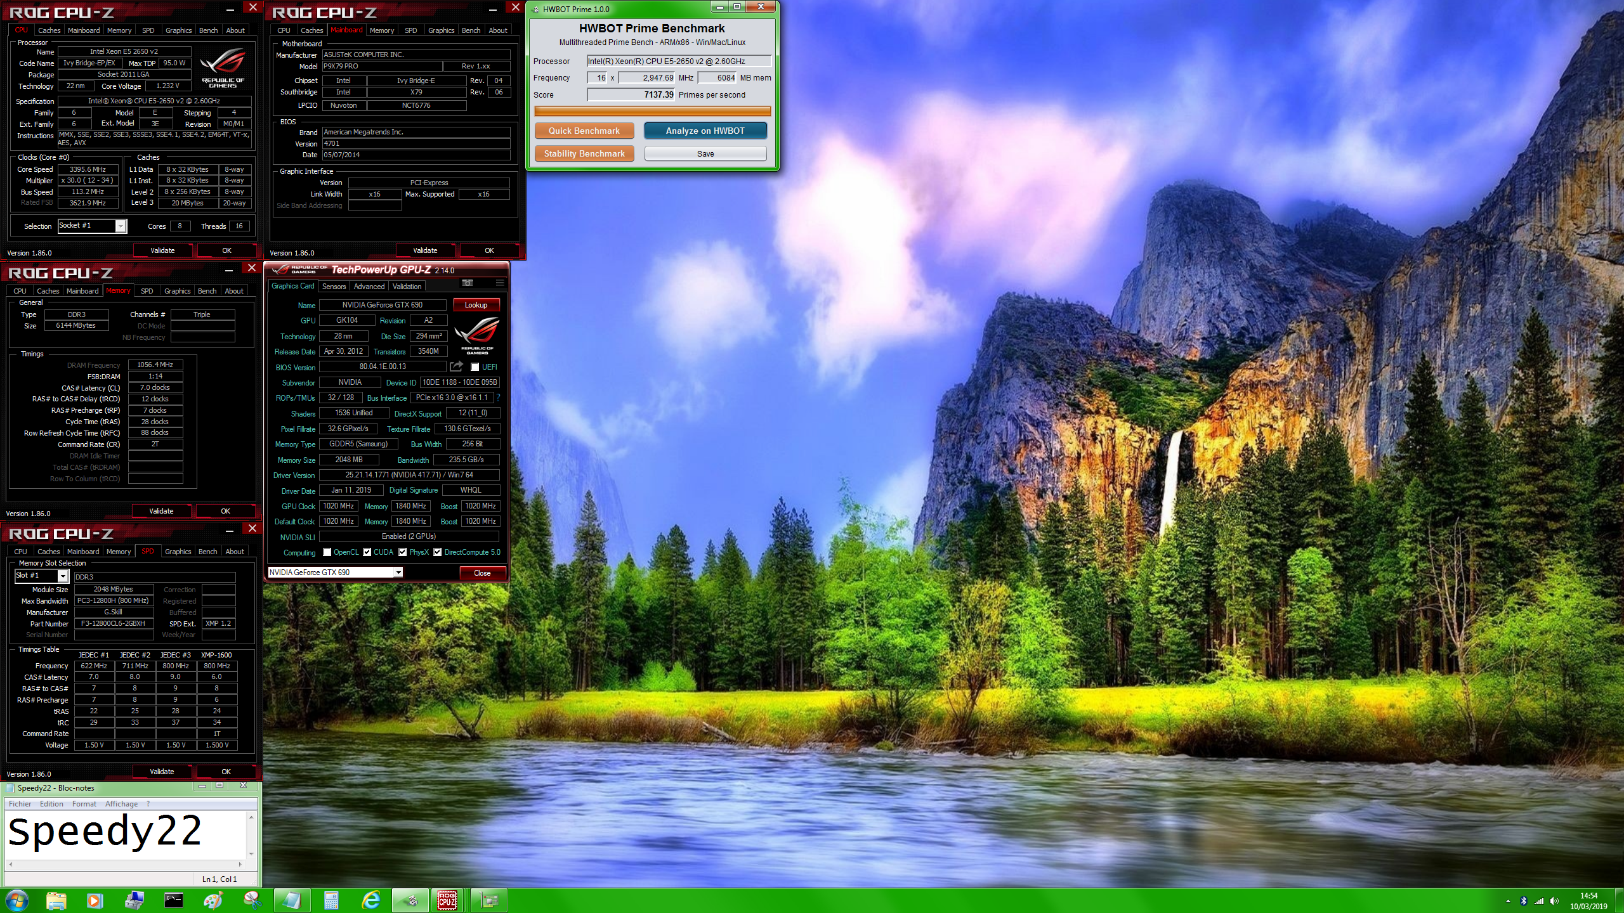Click the Notepad vertical scrollbar

pos(251,835)
